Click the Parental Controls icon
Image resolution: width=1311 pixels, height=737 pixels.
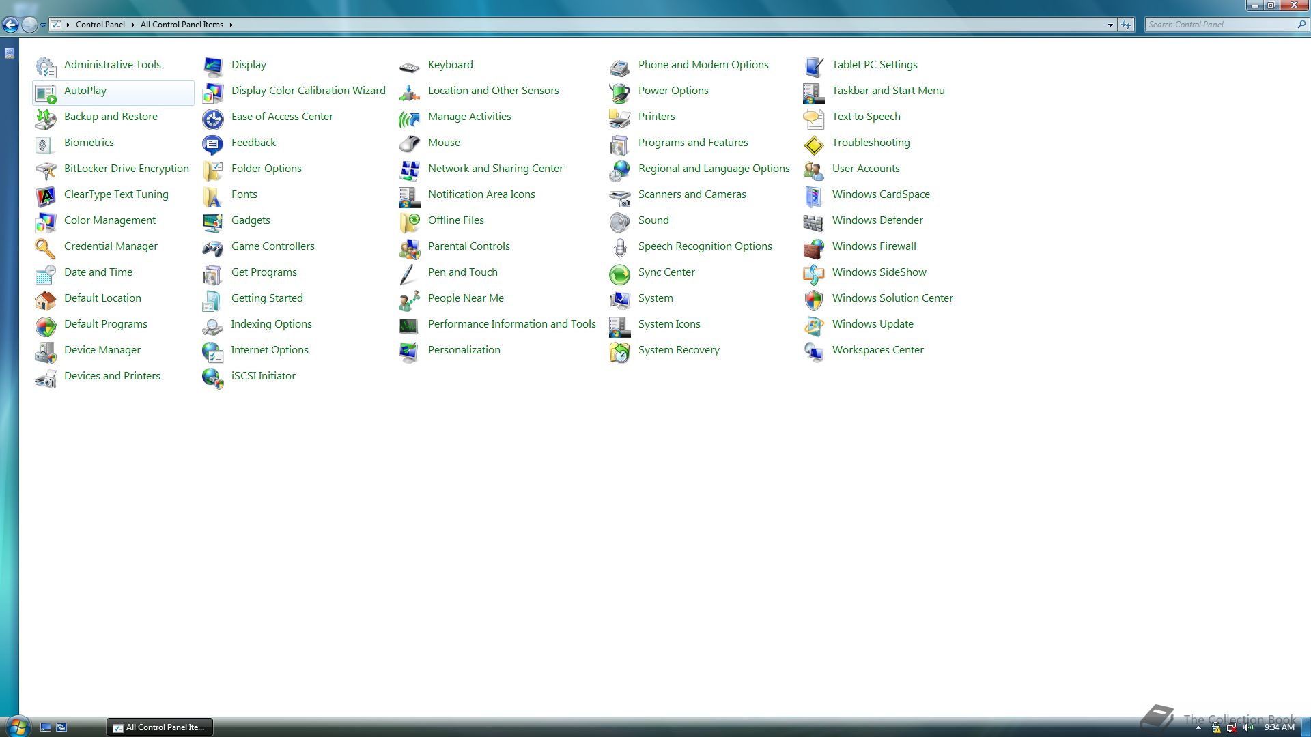click(x=410, y=248)
